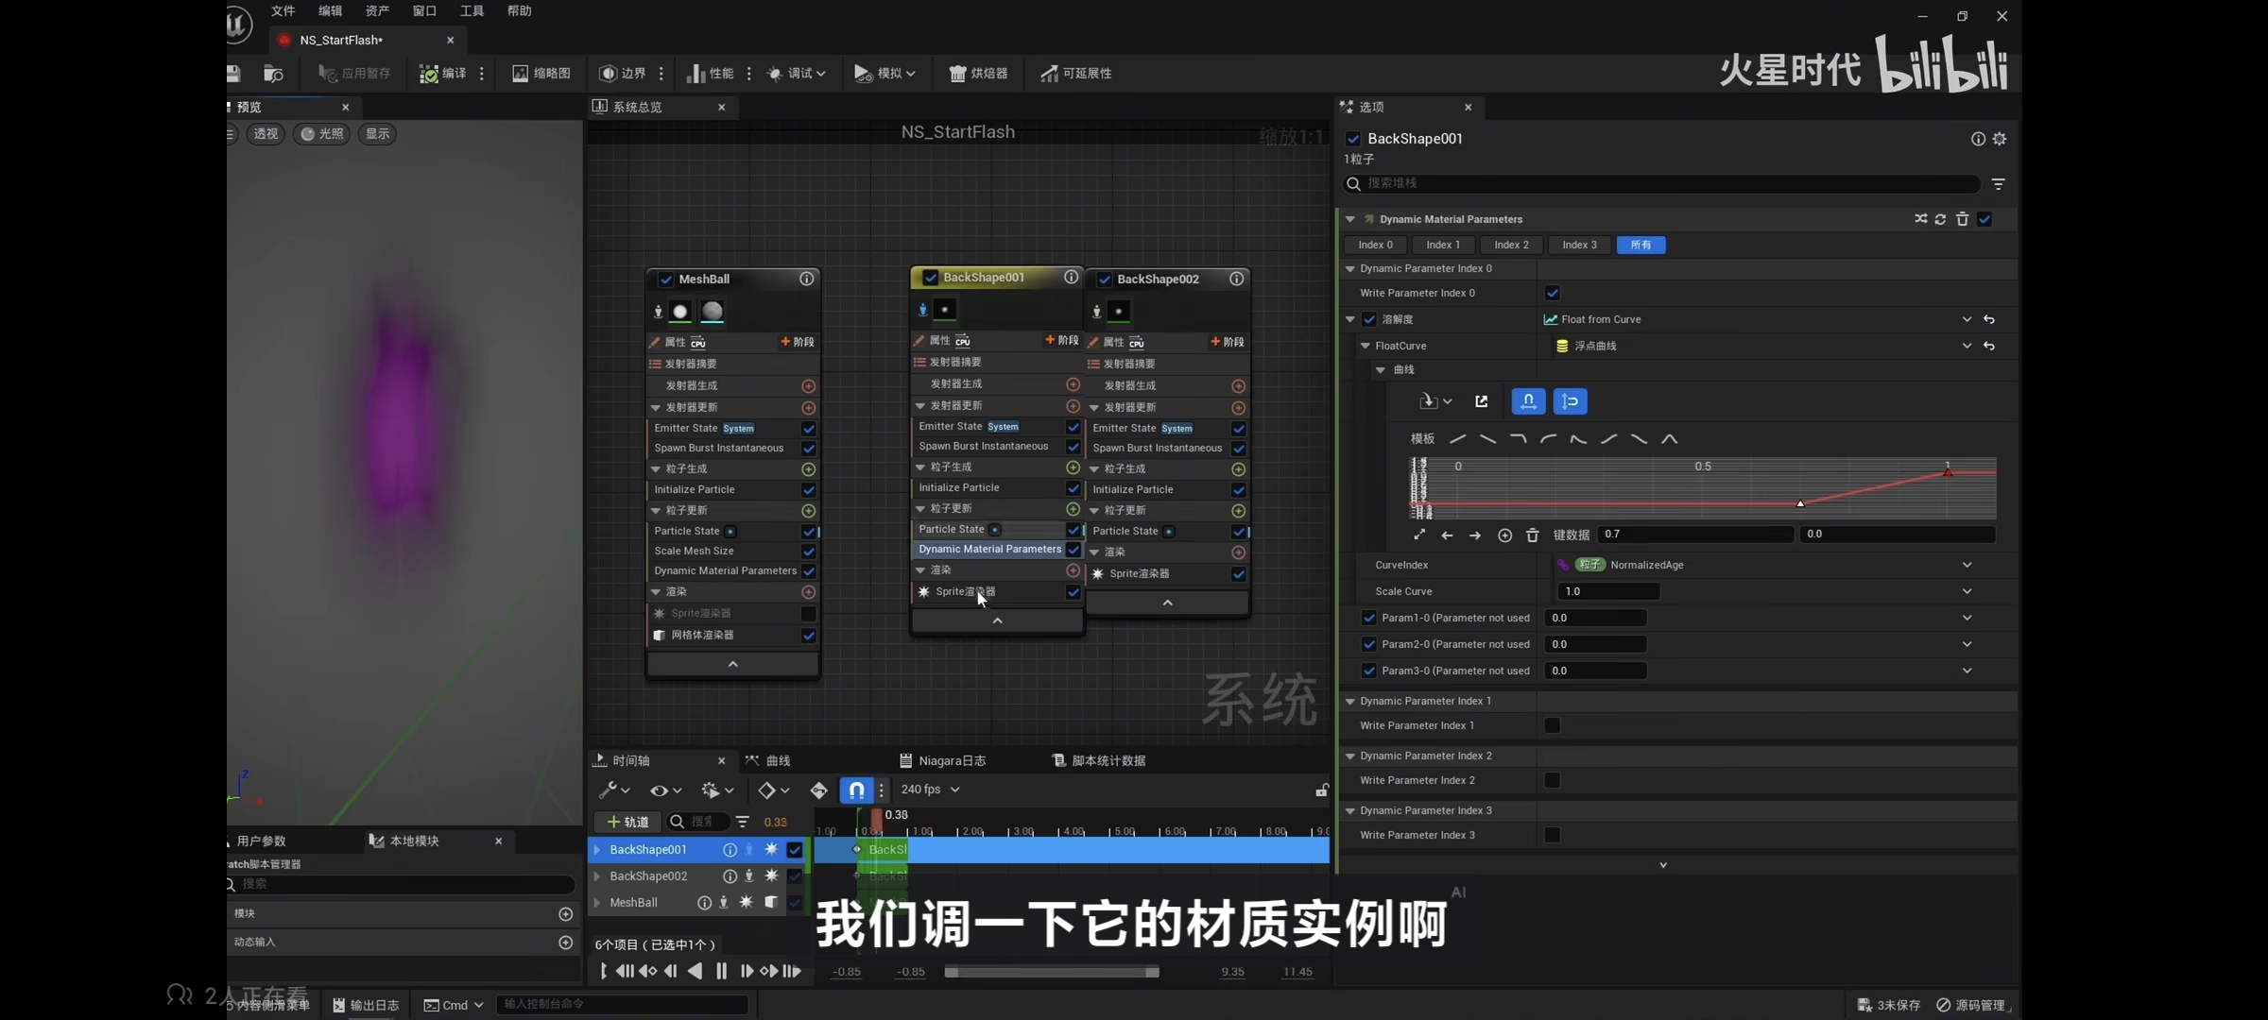The image size is (2268, 1020).
Task: Click the snapping magnet icon in timeline toolbar
Action: click(x=855, y=790)
